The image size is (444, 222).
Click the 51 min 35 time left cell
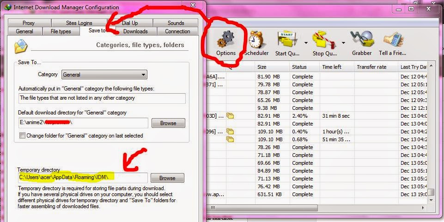coord(337,139)
